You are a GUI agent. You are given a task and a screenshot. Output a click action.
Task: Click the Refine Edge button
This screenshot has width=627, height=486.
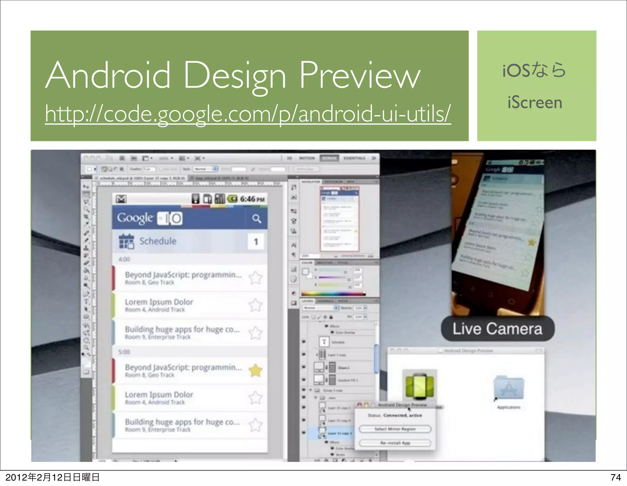307,169
